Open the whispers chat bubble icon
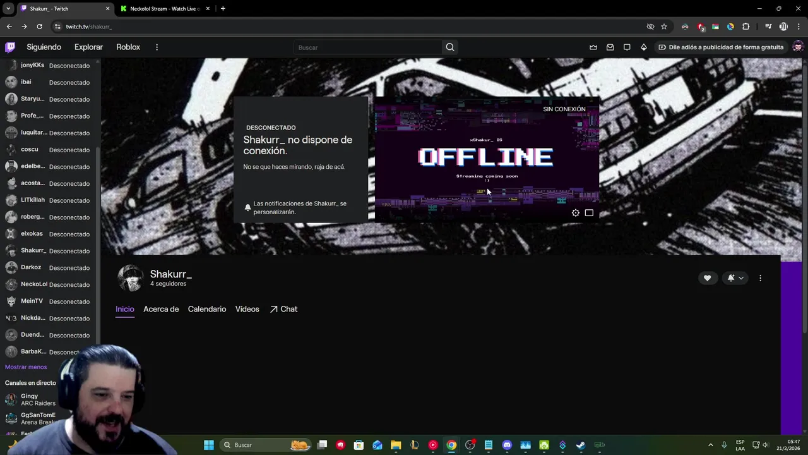808x455 pixels. click(x=627, y=47)
